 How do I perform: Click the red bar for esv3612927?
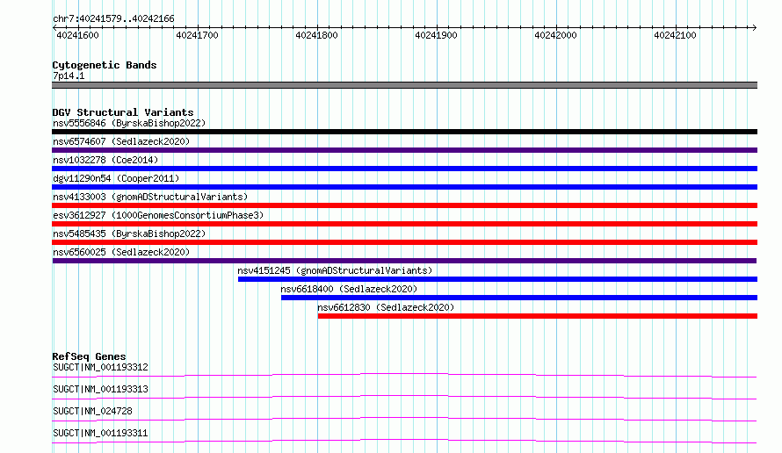click(x=404, y=224)
